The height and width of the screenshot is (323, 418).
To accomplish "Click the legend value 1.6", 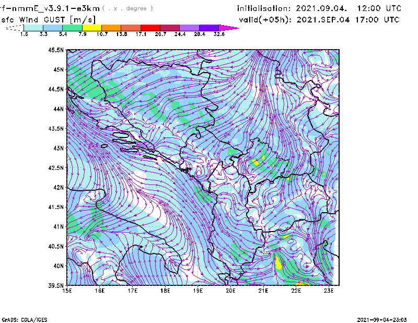I will click(x=24, y=34).
